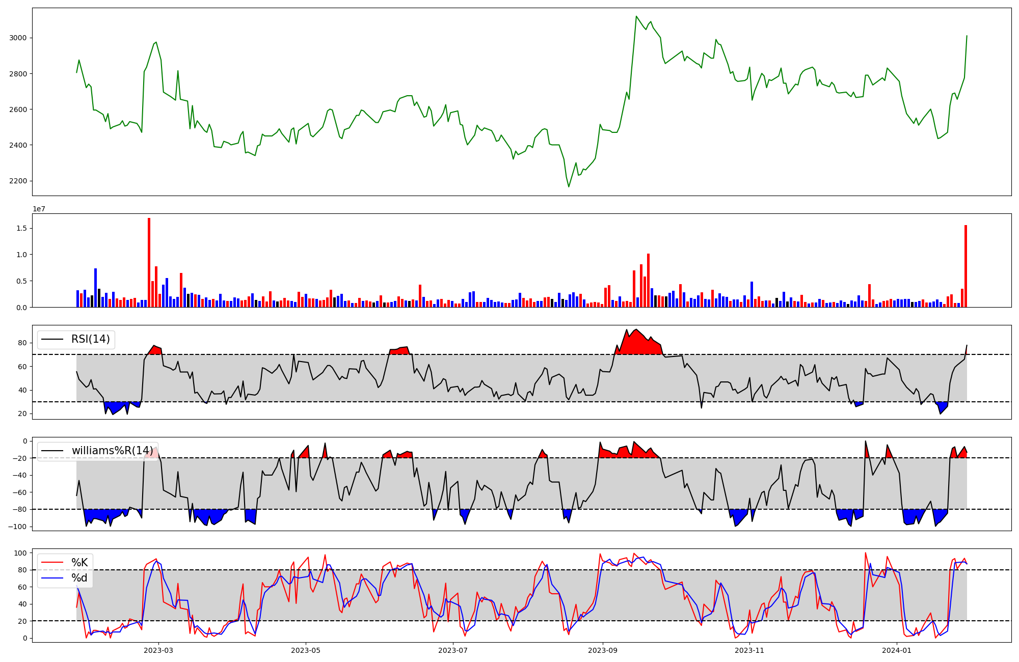Select the 2023-11 x-axis date label
Viewport: 1019px width, 662px height.
(x=750, y=650)
